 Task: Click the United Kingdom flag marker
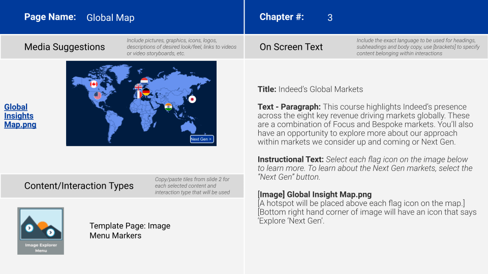[x=138, y=87]
